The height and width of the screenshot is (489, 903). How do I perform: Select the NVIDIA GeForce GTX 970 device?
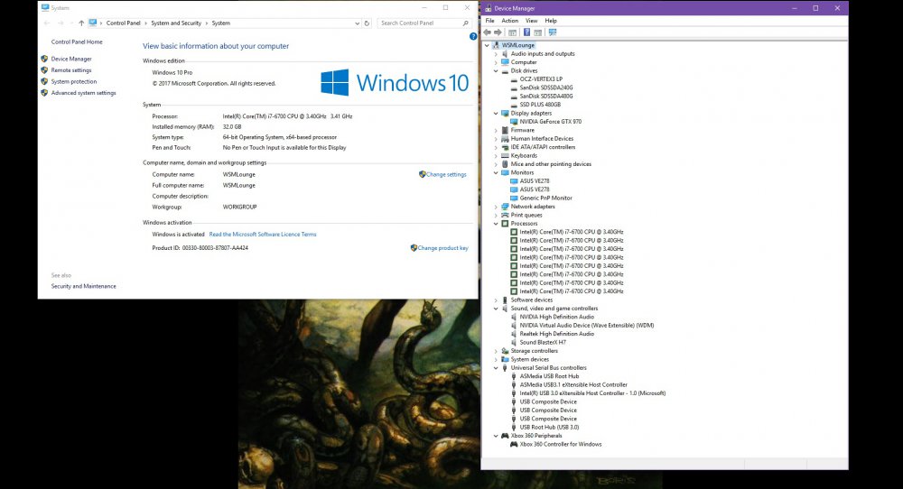tap(549, 122)
